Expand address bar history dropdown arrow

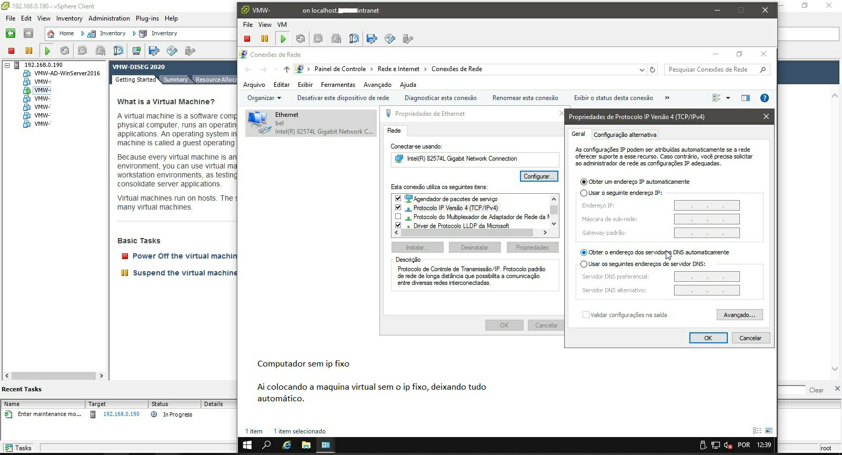[x=641, y=70]
